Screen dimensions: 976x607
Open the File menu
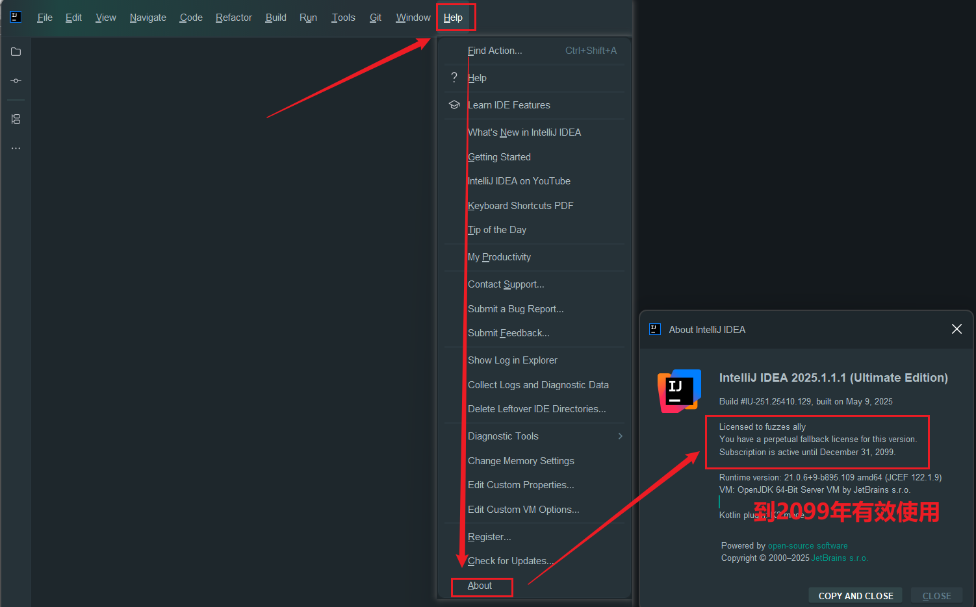click(45, 18)
